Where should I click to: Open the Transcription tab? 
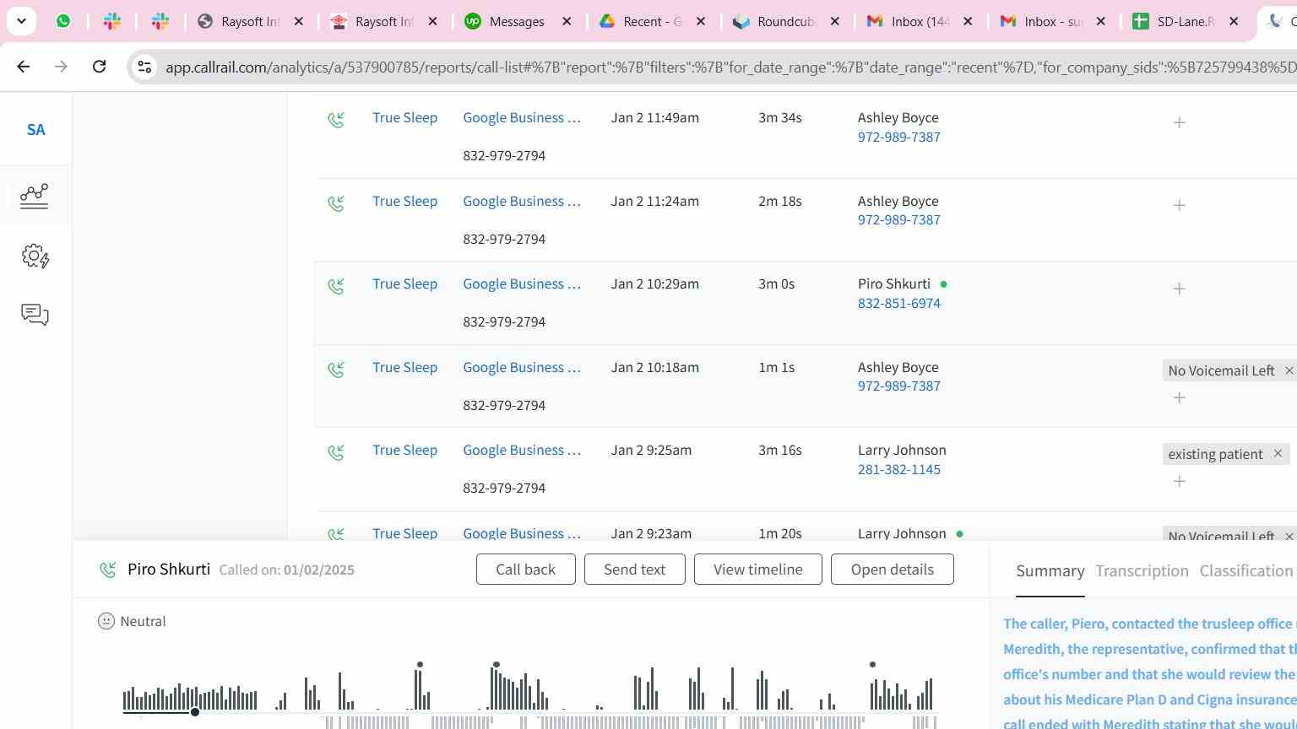pyautogui.click(x=1142, y=571)
